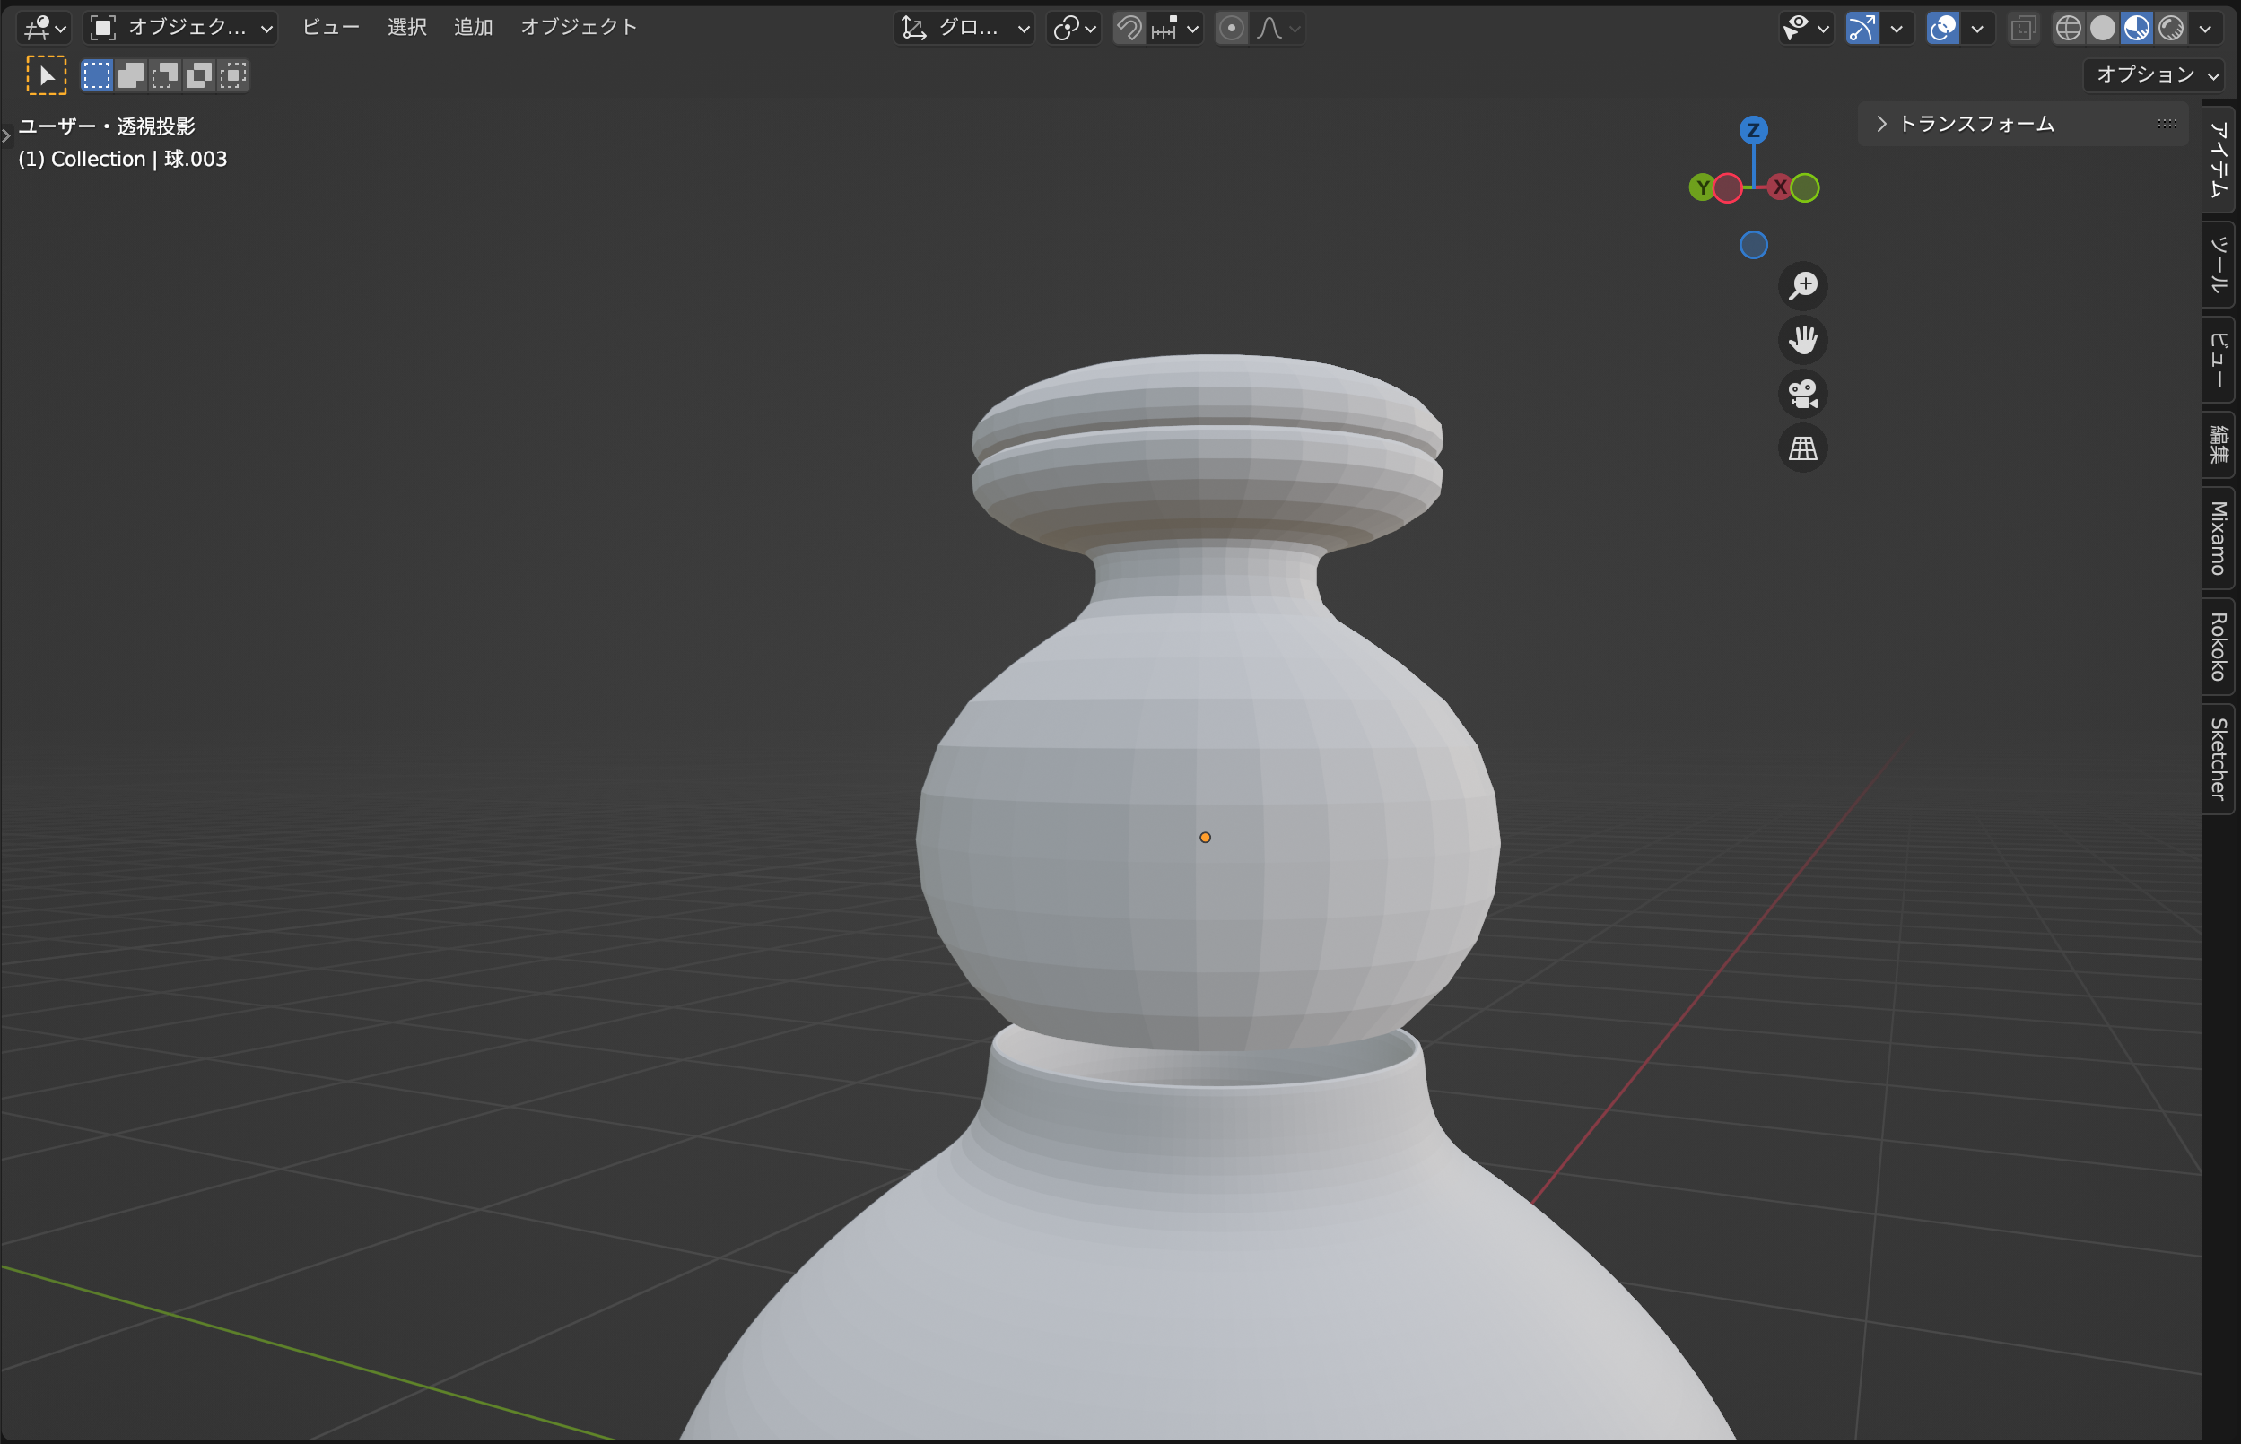2241x1444 pixels.
Task: Choose the invert selection mode
Action: (199, 75)
